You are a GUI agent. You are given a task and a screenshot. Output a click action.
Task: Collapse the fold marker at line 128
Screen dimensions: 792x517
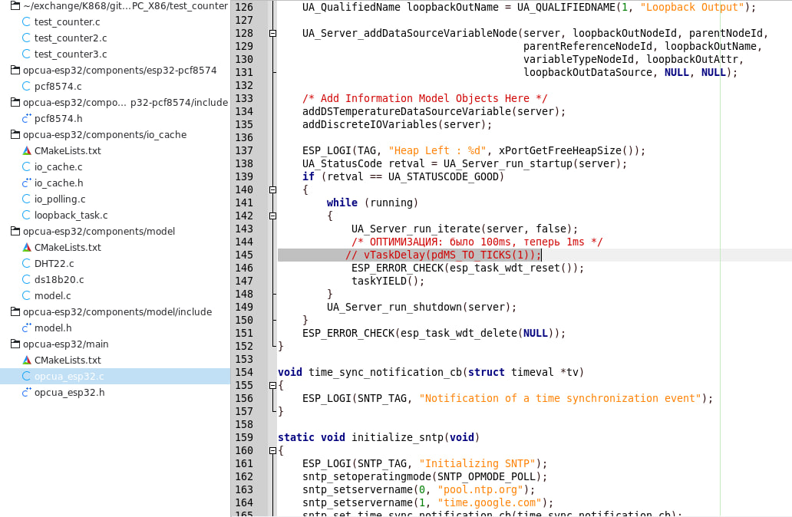tap(272, 34)
